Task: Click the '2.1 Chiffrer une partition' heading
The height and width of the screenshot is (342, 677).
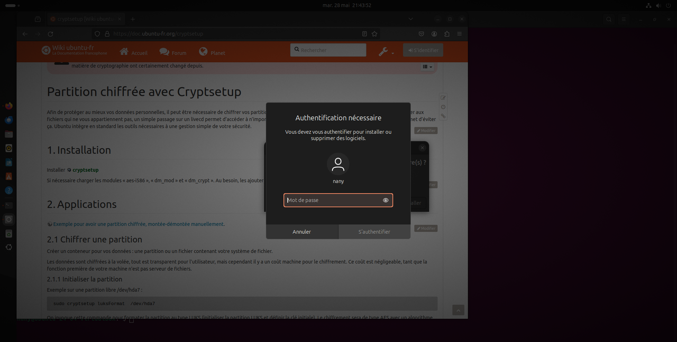Action: click(95, 239)
